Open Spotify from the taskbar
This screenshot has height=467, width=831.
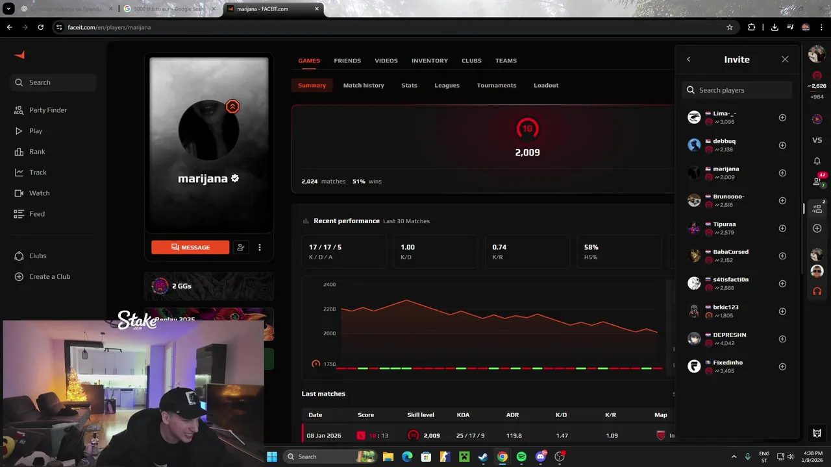coord(521,457)
